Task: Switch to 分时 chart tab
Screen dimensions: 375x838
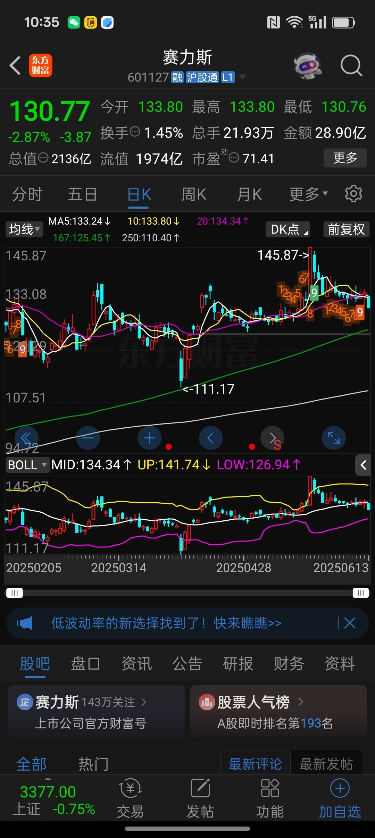Action: point(27,194)
